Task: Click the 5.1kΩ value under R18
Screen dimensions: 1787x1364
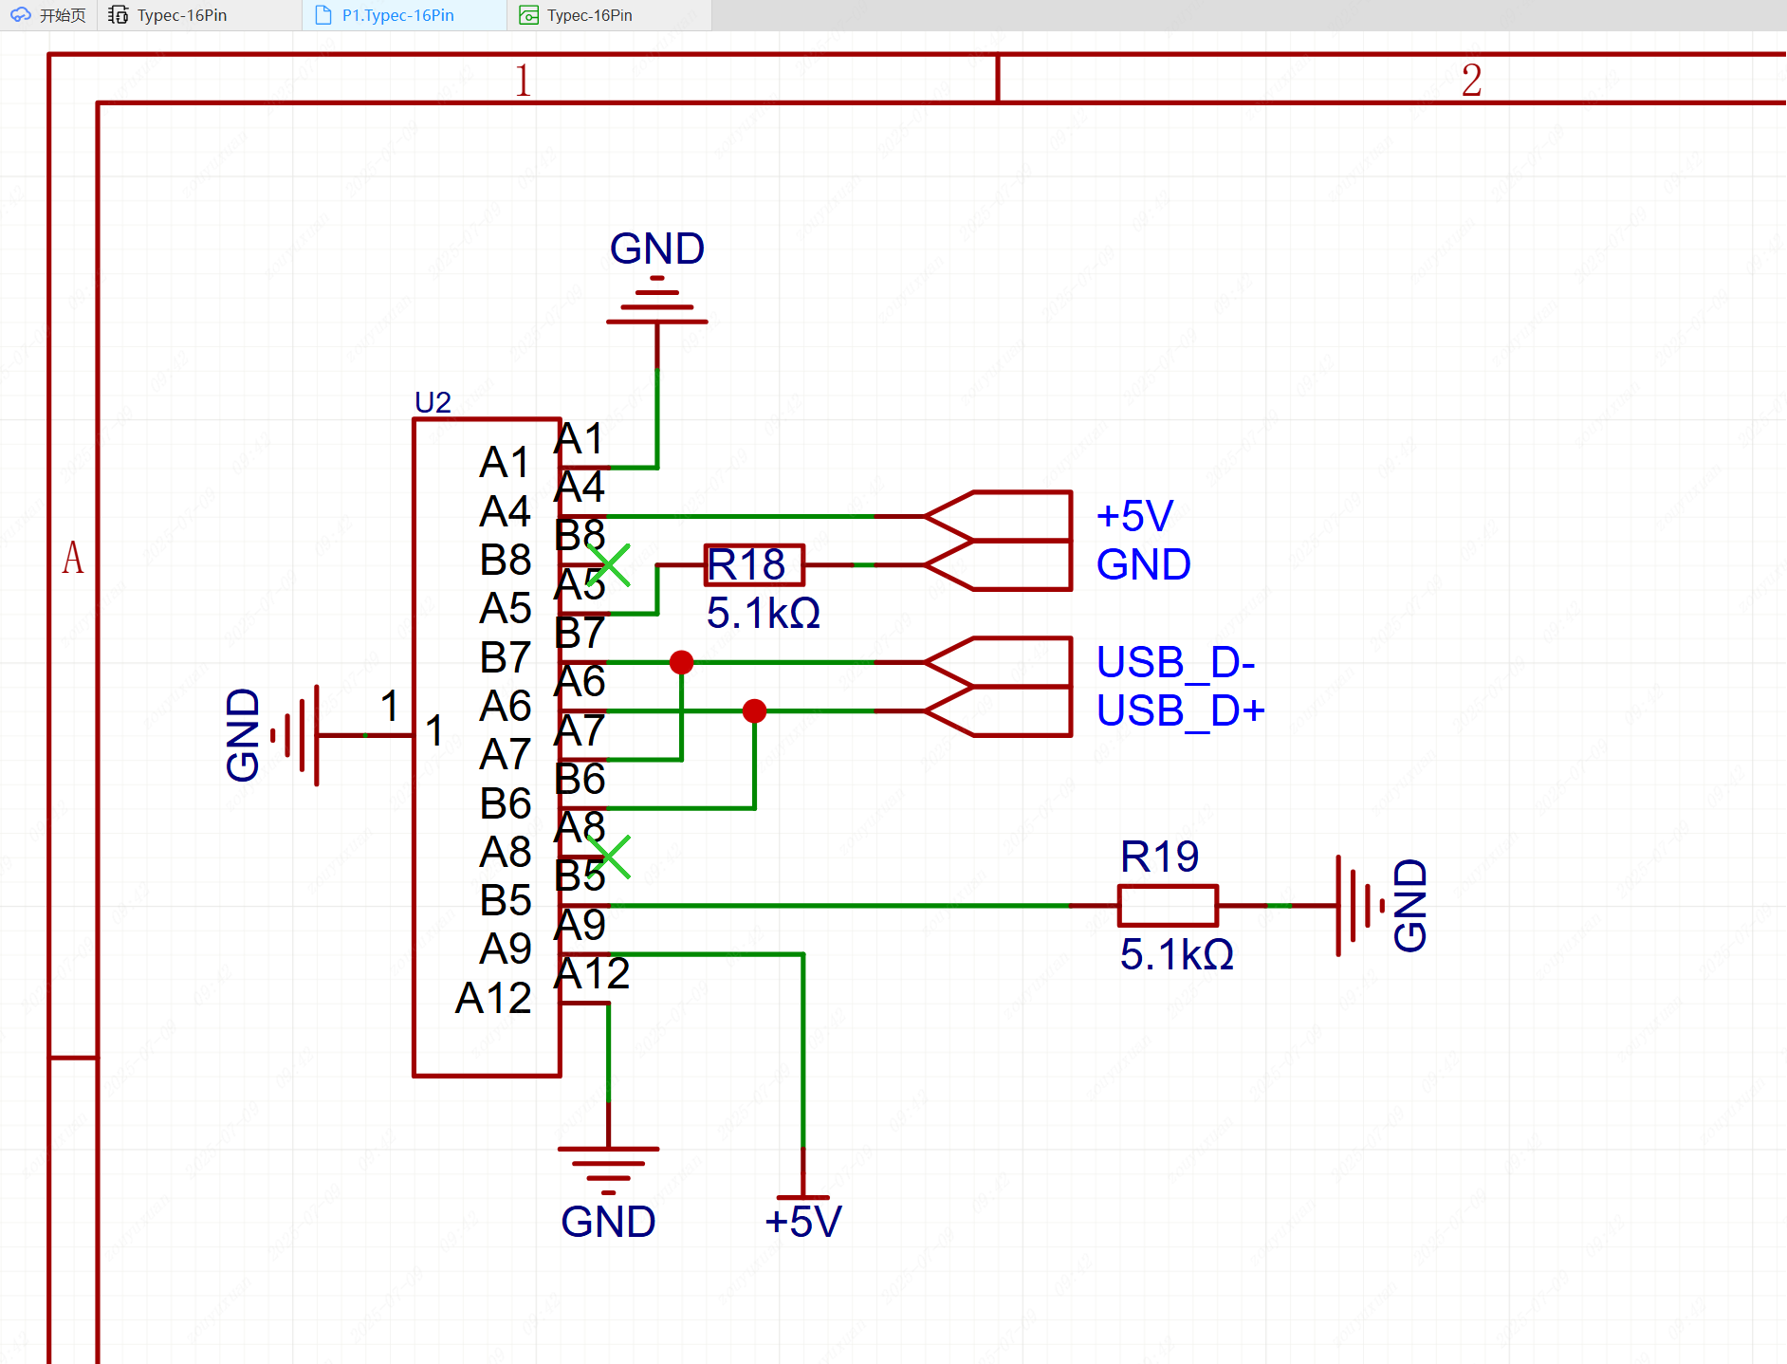Action: 763,614
